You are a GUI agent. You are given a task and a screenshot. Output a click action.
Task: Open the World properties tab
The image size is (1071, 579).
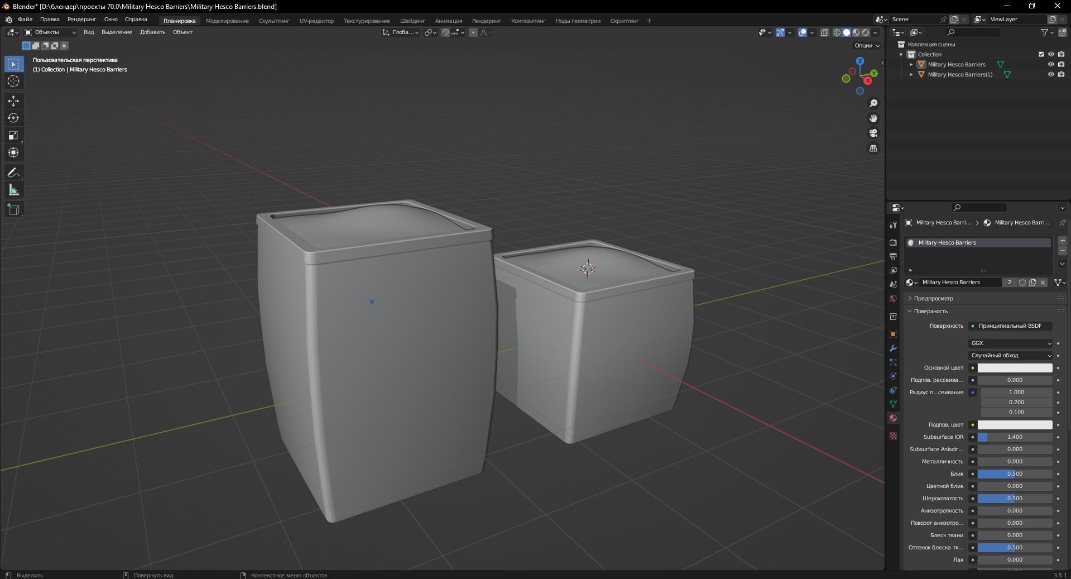[893, 299]
